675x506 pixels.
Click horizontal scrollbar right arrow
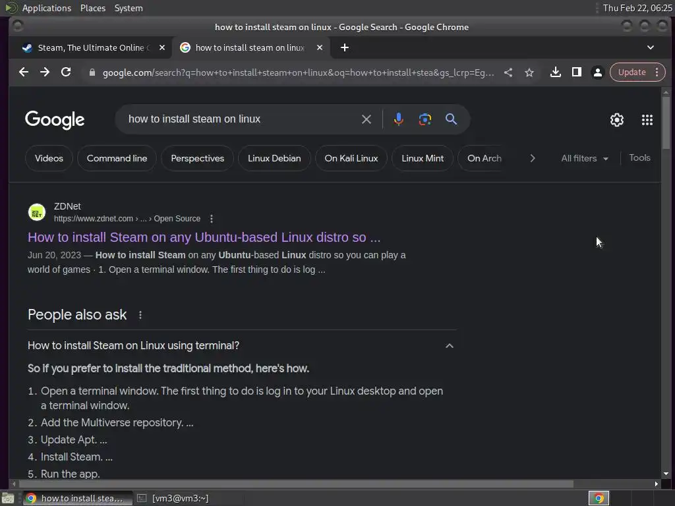point(656,484)
